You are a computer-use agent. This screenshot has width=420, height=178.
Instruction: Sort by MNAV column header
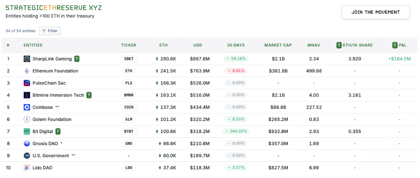pos(314,45)
